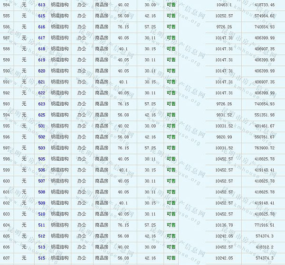Select row number 605 cell
This screenshot has width=285, height=265.
[6, 236]
